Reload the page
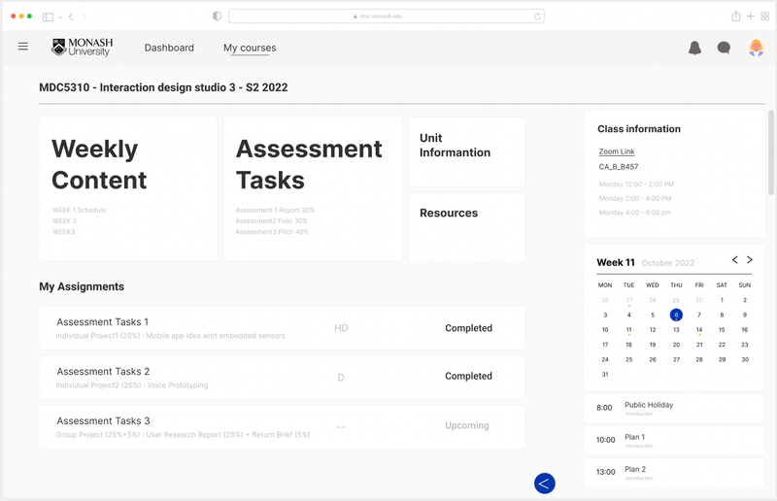The width and height of the screenshot is (777, 501). pyautogui.click(x=538, y=17)
